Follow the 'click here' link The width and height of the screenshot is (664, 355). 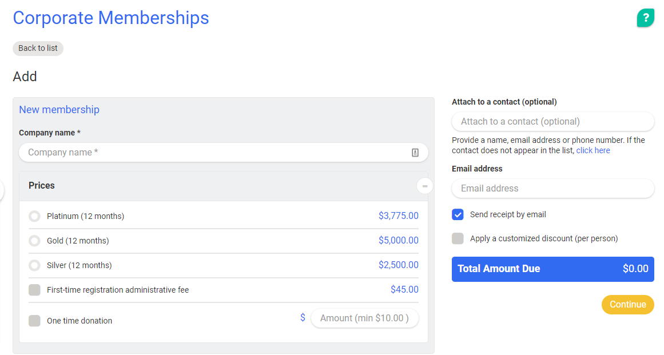tap(593, 150)
